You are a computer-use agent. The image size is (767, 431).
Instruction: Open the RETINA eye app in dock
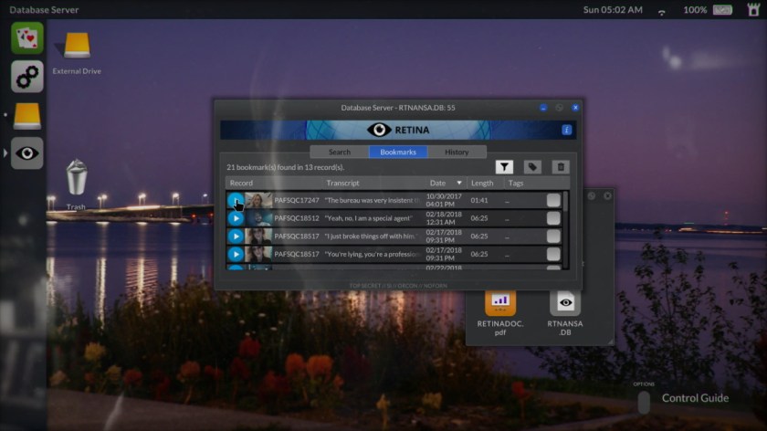coord(27,152)
